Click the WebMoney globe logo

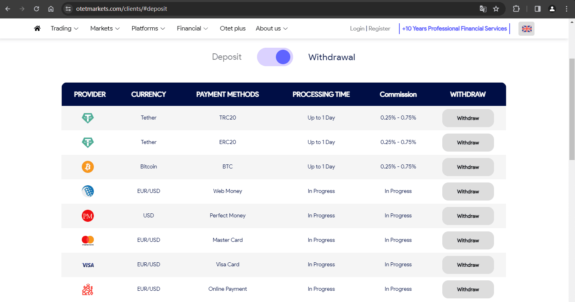click(x=88, y=191)
